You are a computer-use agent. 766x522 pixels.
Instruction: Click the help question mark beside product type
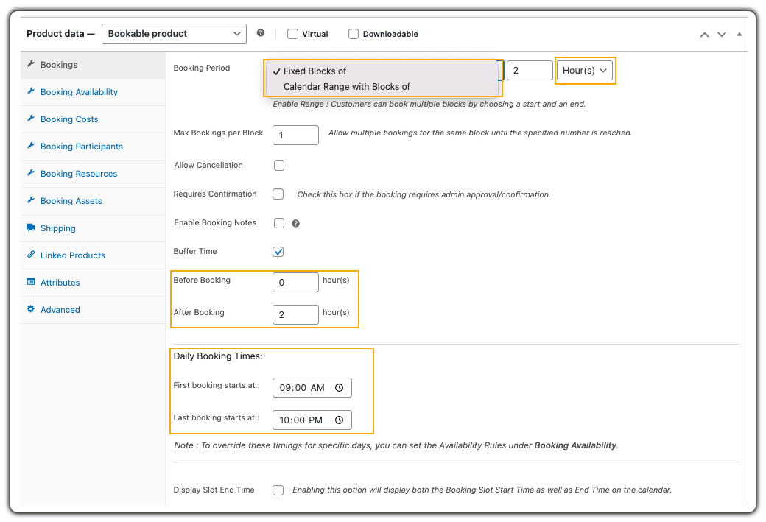click(x=261, y=32)
